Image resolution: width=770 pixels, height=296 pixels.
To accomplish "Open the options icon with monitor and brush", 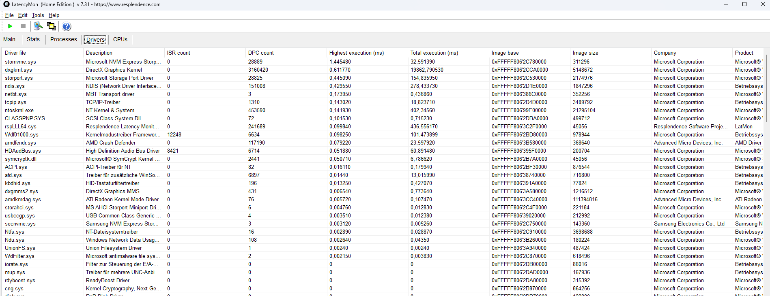I will click(x=38, y=26).
